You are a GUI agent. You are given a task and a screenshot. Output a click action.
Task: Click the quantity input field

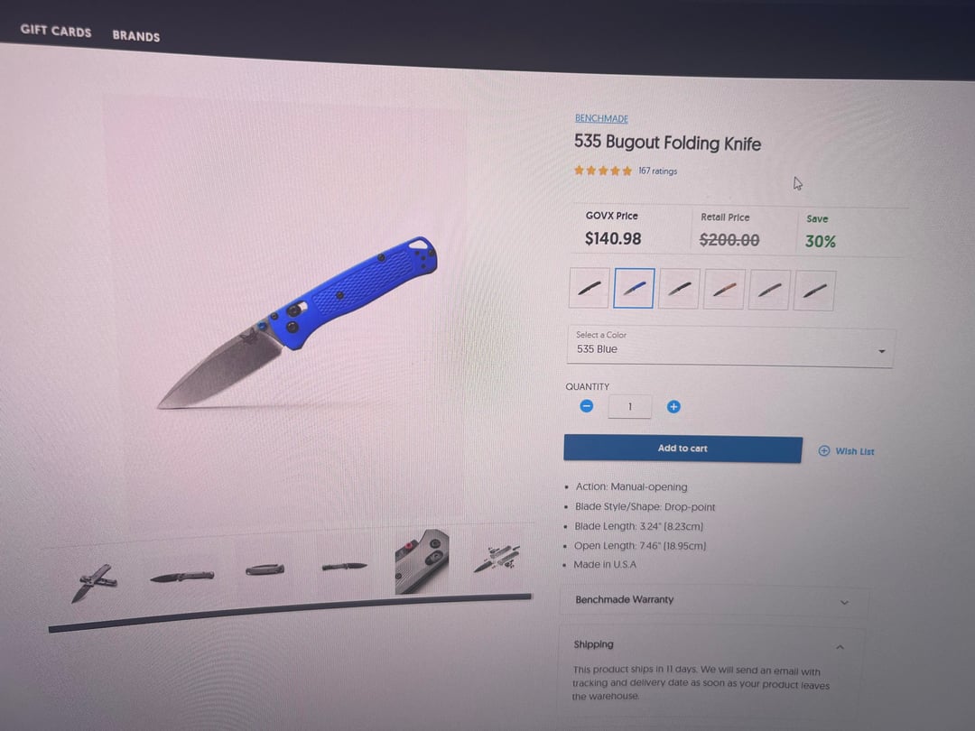coord(629,406)
